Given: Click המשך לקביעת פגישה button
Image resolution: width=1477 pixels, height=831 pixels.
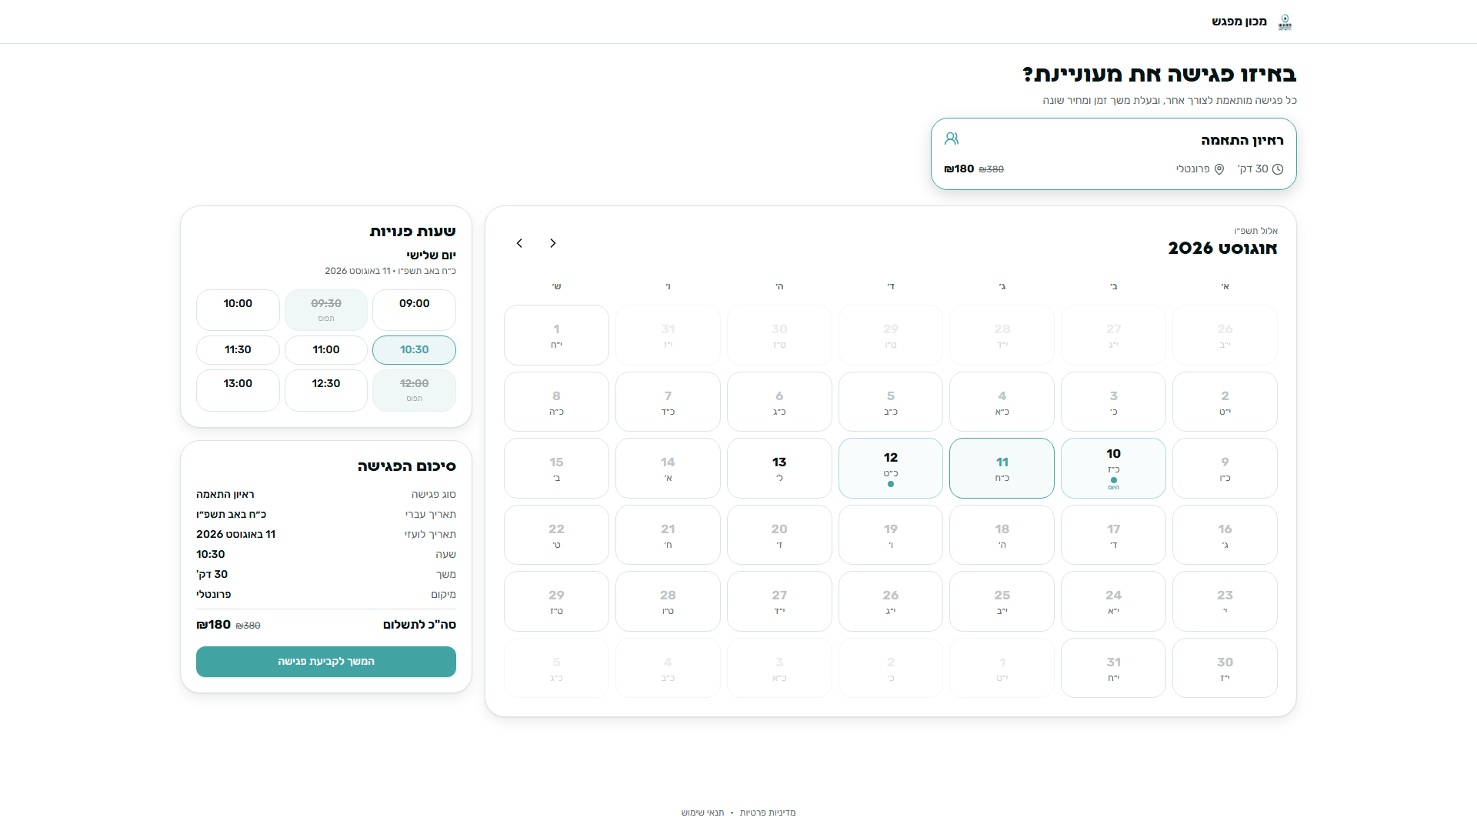Looking at the screenshot, I should click(x=326, y=662).
